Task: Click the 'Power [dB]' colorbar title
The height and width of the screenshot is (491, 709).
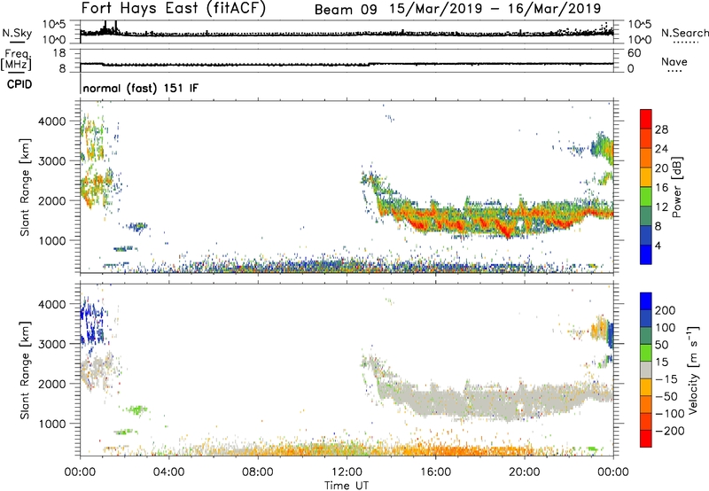Action: pos(677,187)
